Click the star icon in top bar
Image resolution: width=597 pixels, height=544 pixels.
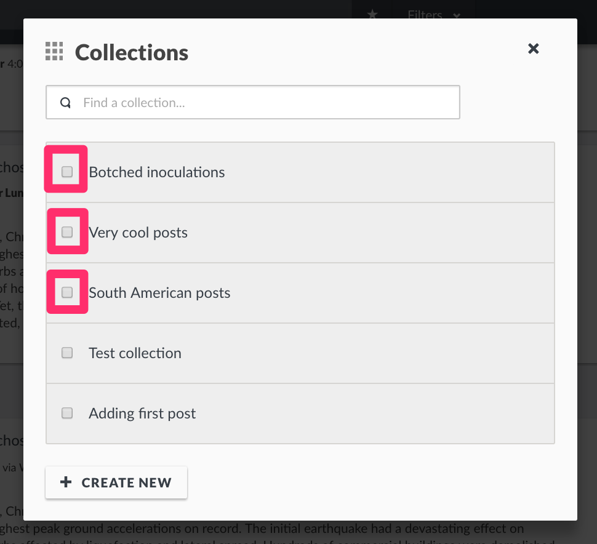tap(372, 15)
